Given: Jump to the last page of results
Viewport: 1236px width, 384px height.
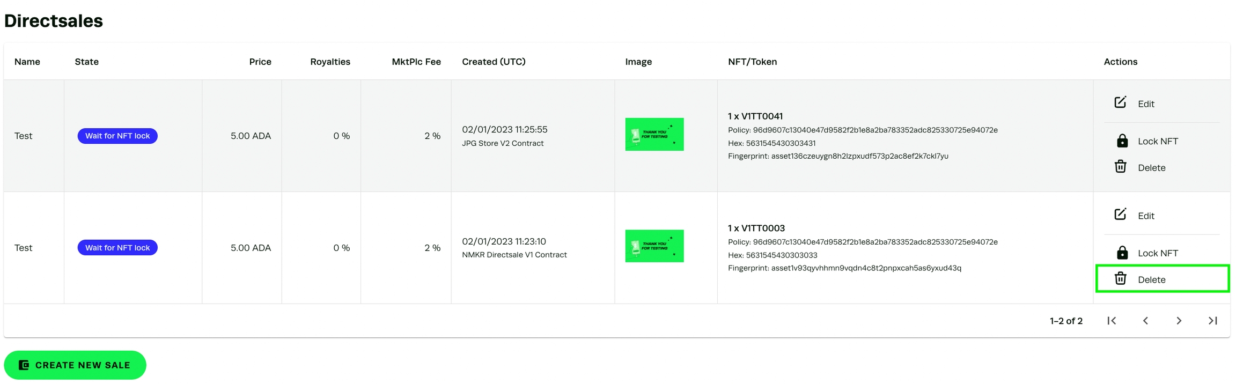Looking at the screenshot, I should [1212, 321].
